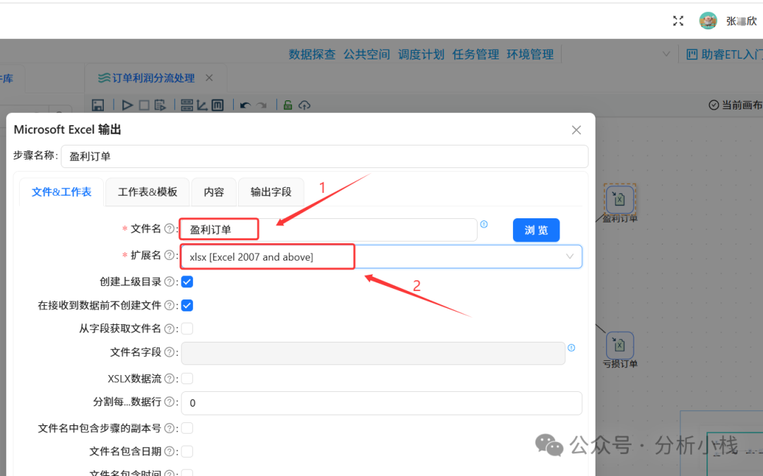Click the help icon next to XSLX数据流
Viewport: 763px width, 476px height.
(170, 379)
